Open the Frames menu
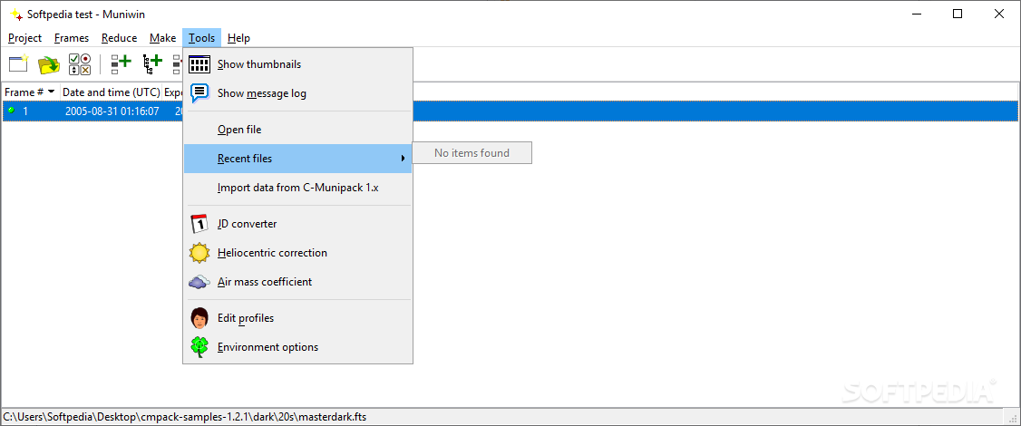The height and width of the screenshot is (426, 1021). pos(72,38)
